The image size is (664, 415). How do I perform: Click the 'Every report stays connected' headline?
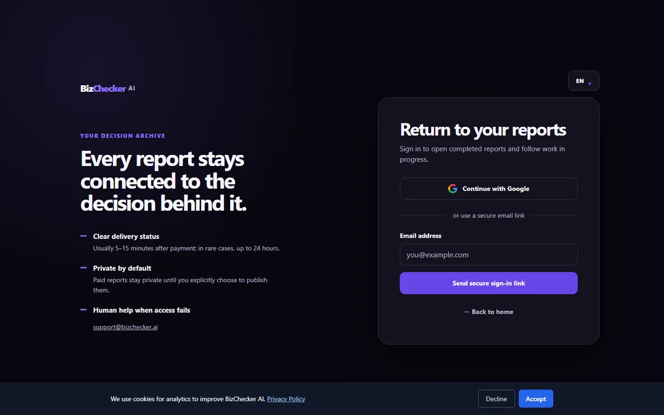click(x=164, y=181)
